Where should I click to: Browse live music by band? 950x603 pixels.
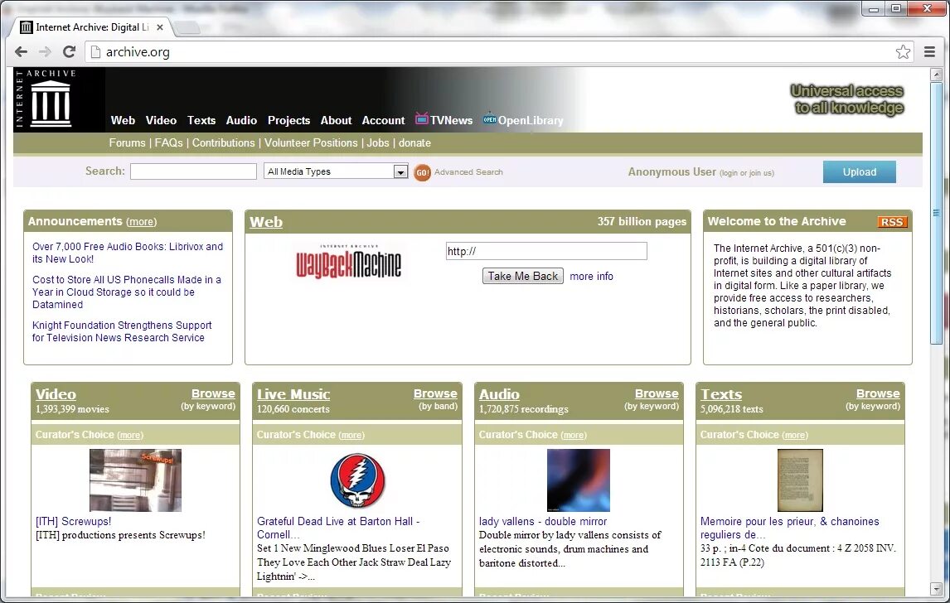[435, 393]
